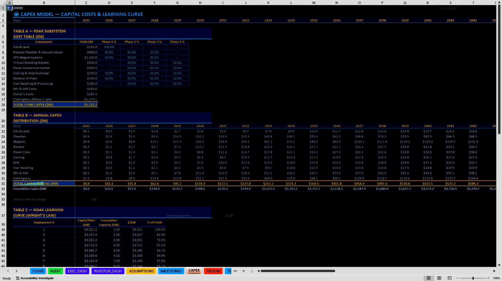Click the Select All corner triangle

[3, 3]
